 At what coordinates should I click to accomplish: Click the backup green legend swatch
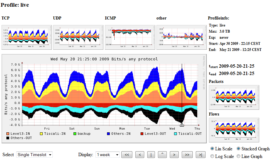click(x=75, y=134)
